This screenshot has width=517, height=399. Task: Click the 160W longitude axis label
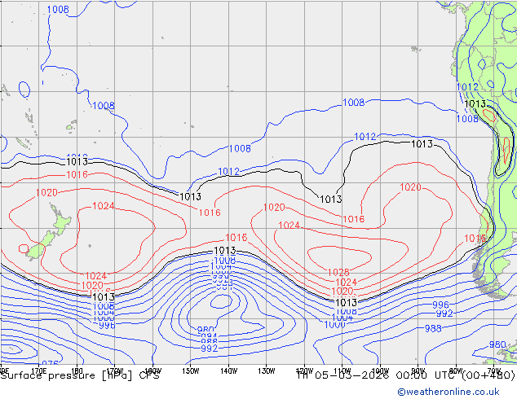(152, 370)
